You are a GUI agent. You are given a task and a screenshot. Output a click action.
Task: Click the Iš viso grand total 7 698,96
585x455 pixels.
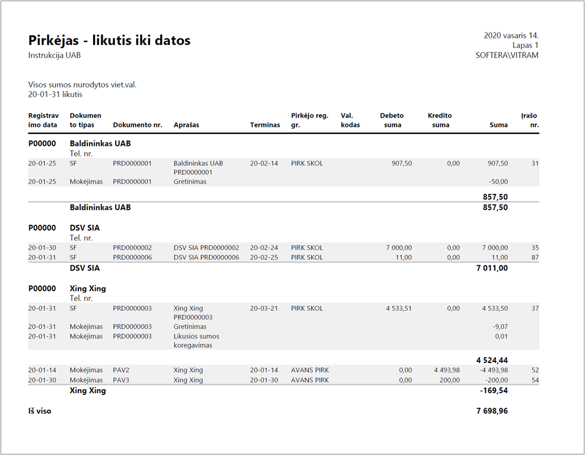[492, 411]
